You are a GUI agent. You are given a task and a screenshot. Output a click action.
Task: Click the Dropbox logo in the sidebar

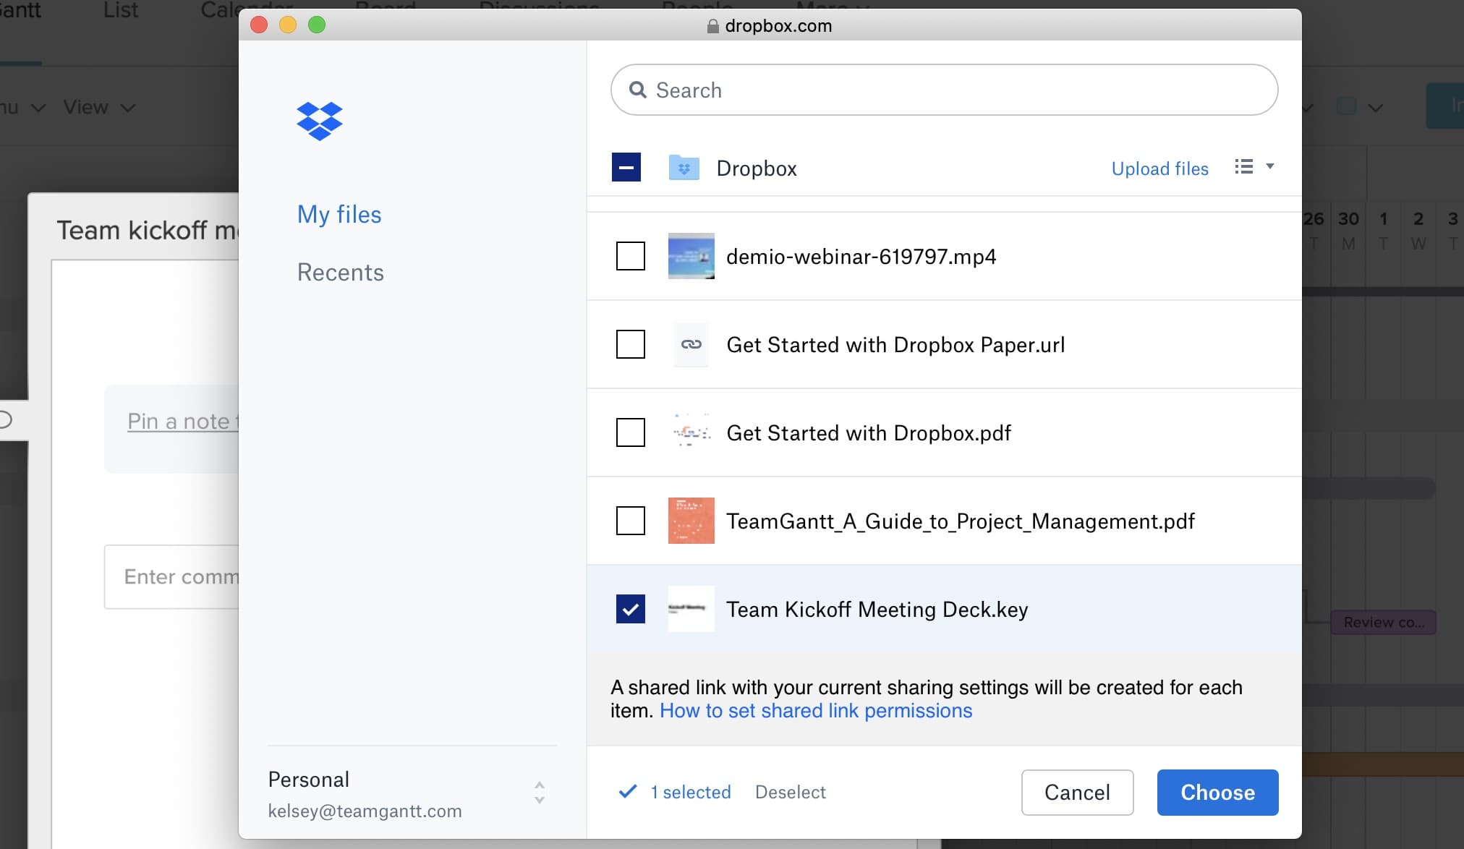coord(319,121)
